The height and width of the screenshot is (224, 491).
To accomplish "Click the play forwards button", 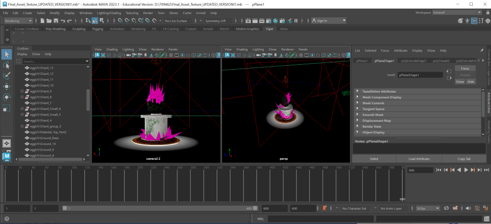I will [x=466, y=170].
